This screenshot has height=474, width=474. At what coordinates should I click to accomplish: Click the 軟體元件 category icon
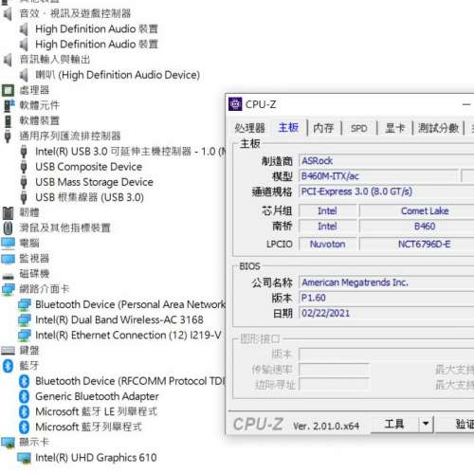[9, 105]
